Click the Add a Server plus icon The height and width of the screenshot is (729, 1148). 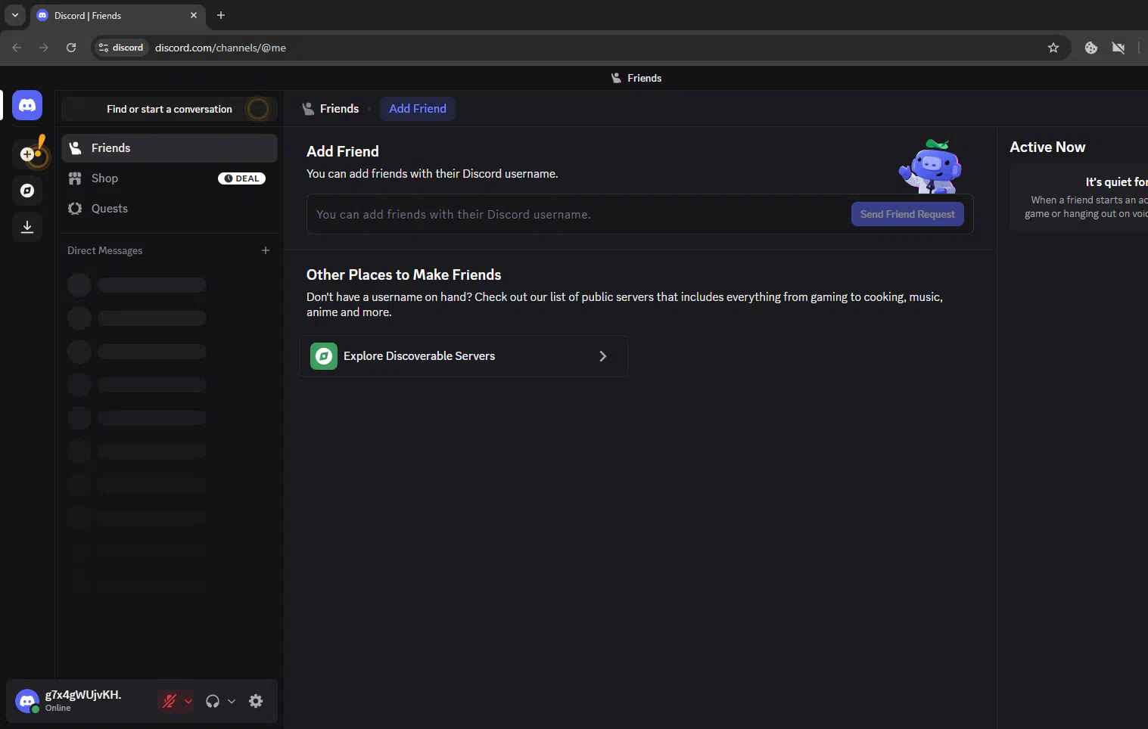click(27, 154)
